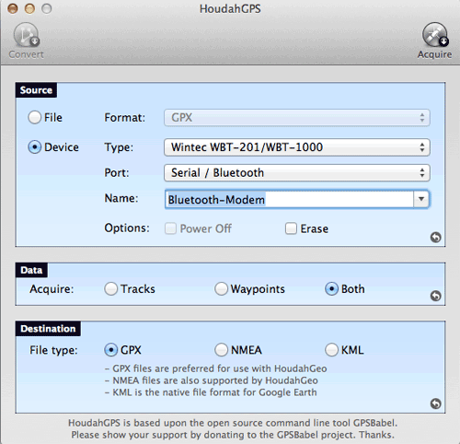460x444 pixels.
Task: Click 'NMEA files are also supported' note
Action: pos(212,380)
